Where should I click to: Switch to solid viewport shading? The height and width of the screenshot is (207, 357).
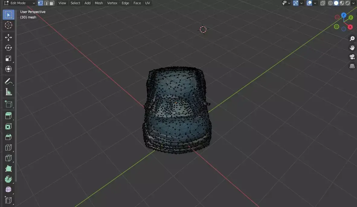[336, 3]
